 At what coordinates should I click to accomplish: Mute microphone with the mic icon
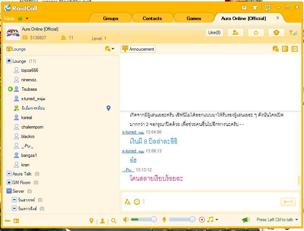pos(164,220)
